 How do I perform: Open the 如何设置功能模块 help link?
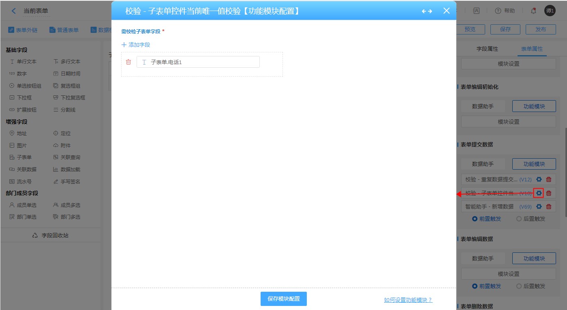coord(408,300)
